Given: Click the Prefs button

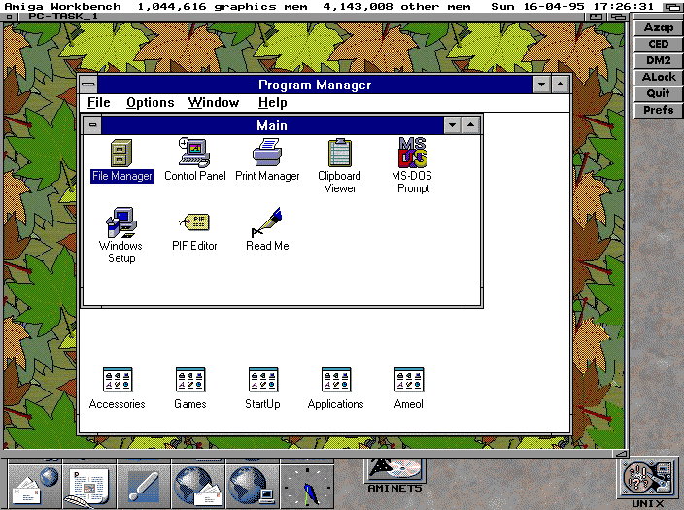Looking at the screenshot, I should (659, 110).
